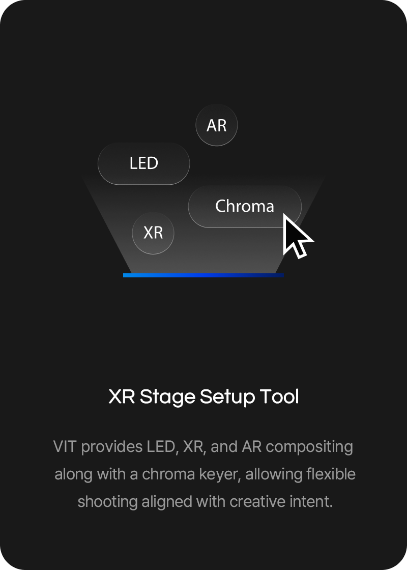Select the AR circular badge
Image resolution: width=407 pixels, height=570 pixels.
coord(217,125)
